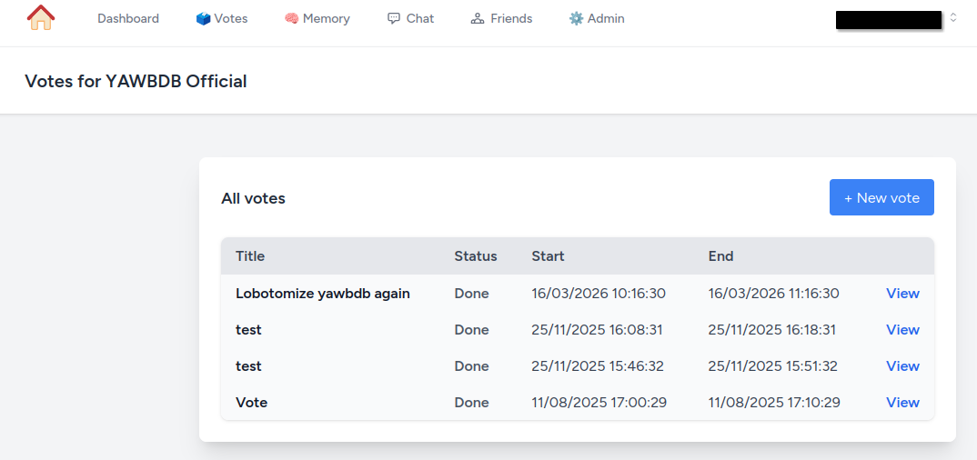The image size is (977, 460).
Task: Go to the Dashboard menu item
Action: [x=127, y=19]
